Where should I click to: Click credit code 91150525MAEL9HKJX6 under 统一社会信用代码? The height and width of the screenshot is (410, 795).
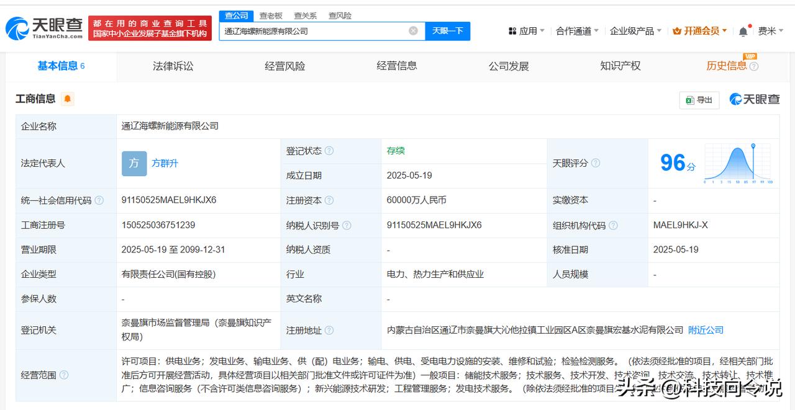(169, 200)
